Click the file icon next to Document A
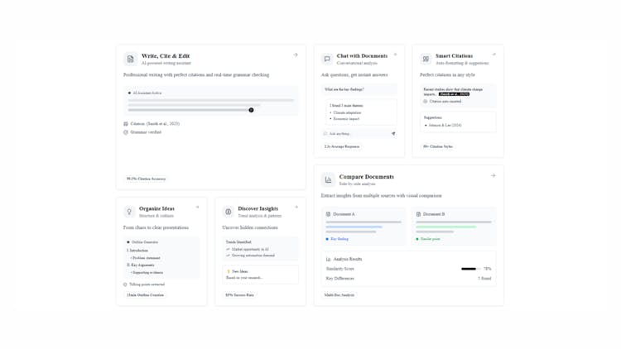Screen dimensions: 621x349 (x=329, y=214)
